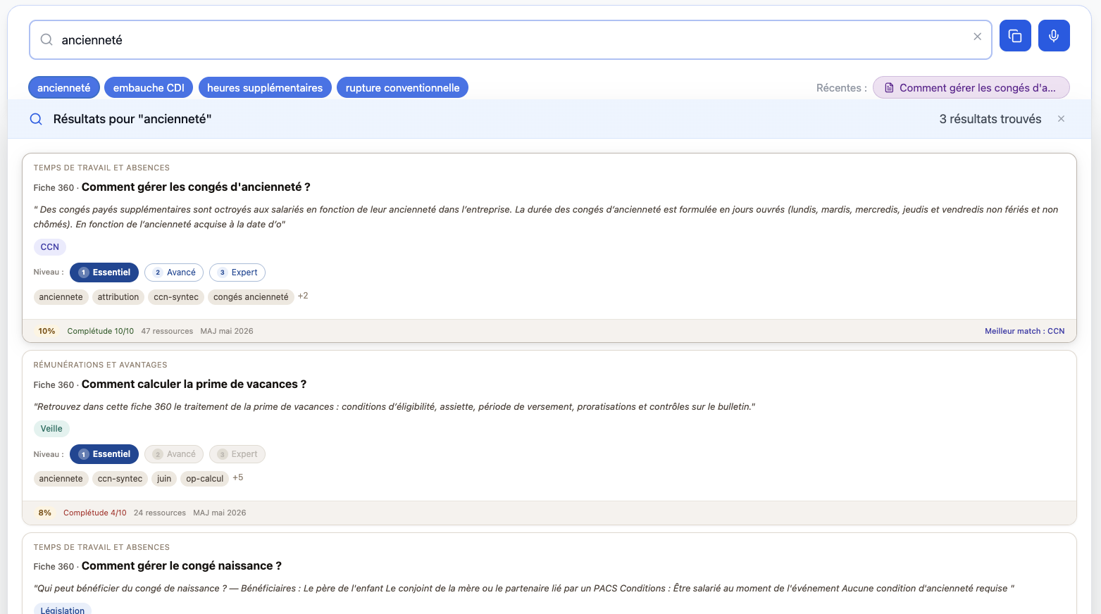Click the juin tag
This screenshot has width=1101, height=614.
coord(164,479)
